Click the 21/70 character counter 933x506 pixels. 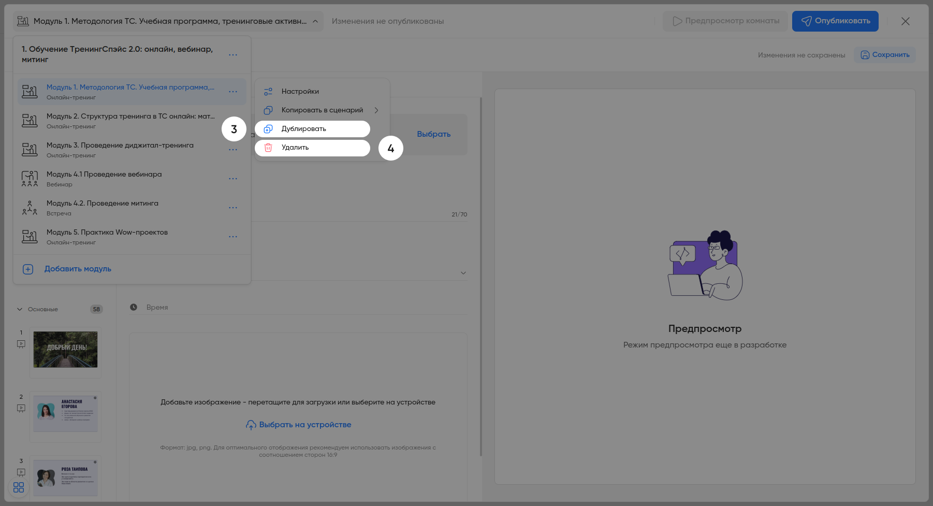click(x=459, y=214)
